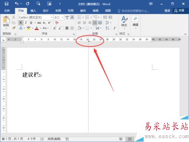Toggle subscript formatting
Image resolution: width=189 pixels, height=142 pixels.
click(x=44, y=23)
